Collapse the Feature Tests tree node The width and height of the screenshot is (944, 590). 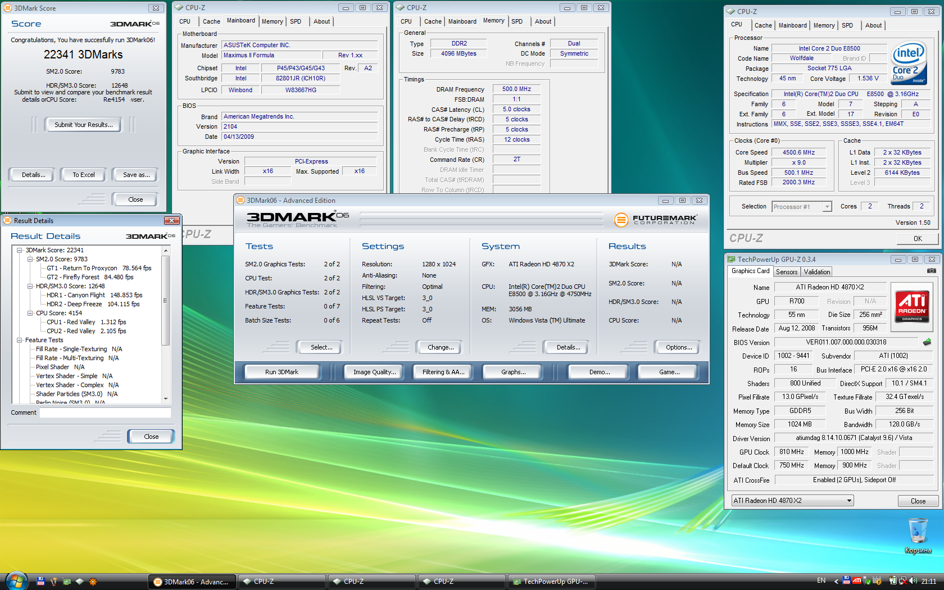(x=20, y=340)
